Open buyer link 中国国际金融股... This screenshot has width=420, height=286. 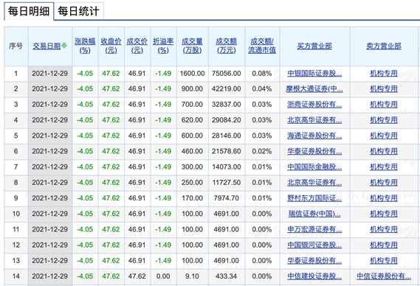(314, 167)
